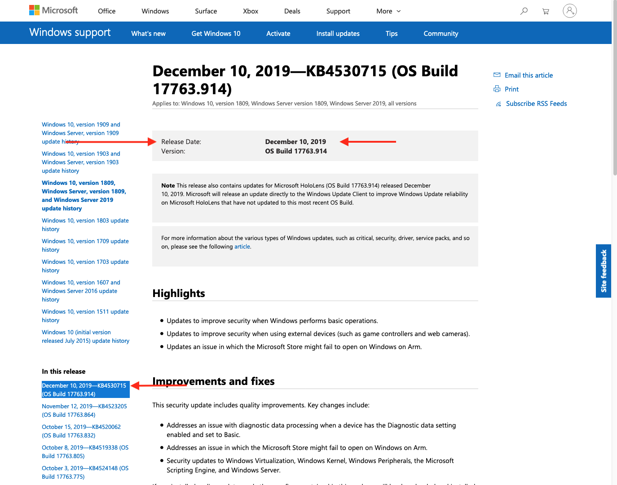617x485 pixels.
Task: Click Email this article link
Action: point(529,75)
